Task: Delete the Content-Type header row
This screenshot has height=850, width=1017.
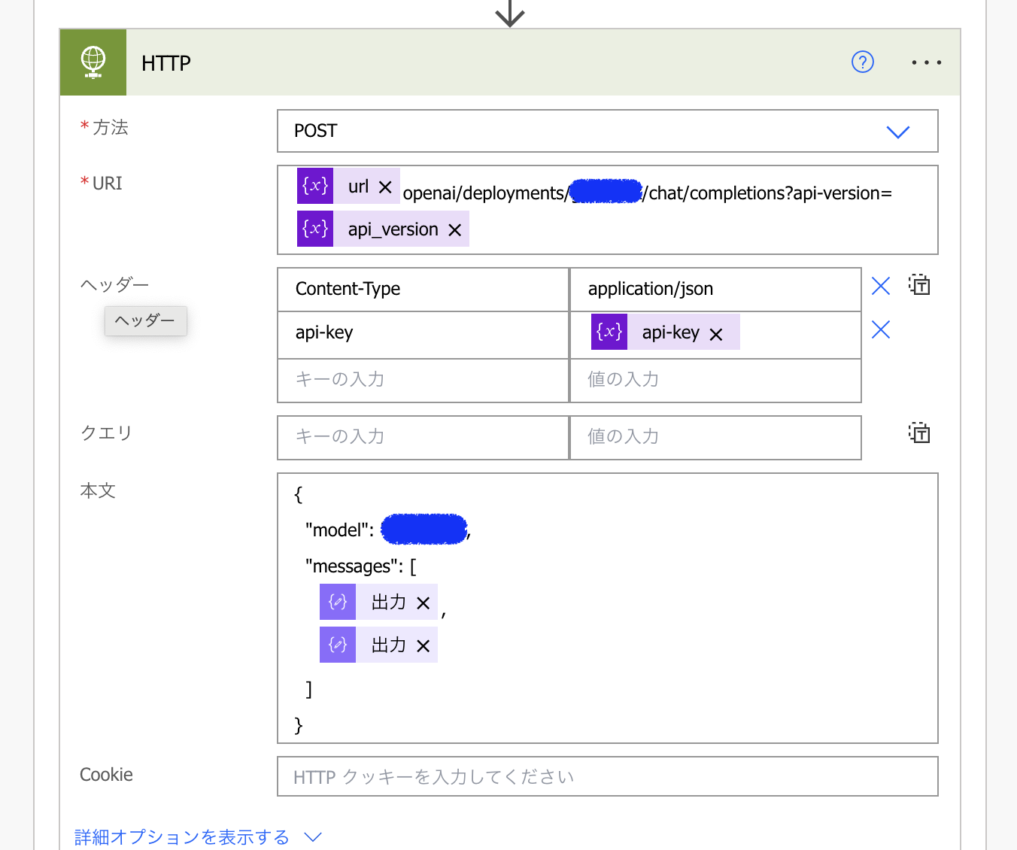Action: [x=880, y=286]
